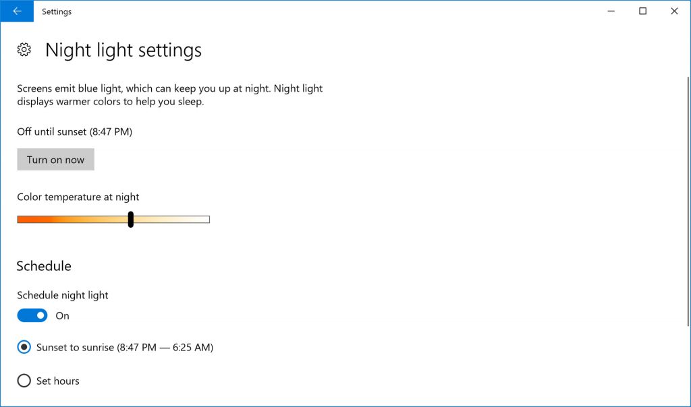Activate night light via Turn on now
Image resolution: width=691 pixels, height=407 pixels.
tap(55, 159)
